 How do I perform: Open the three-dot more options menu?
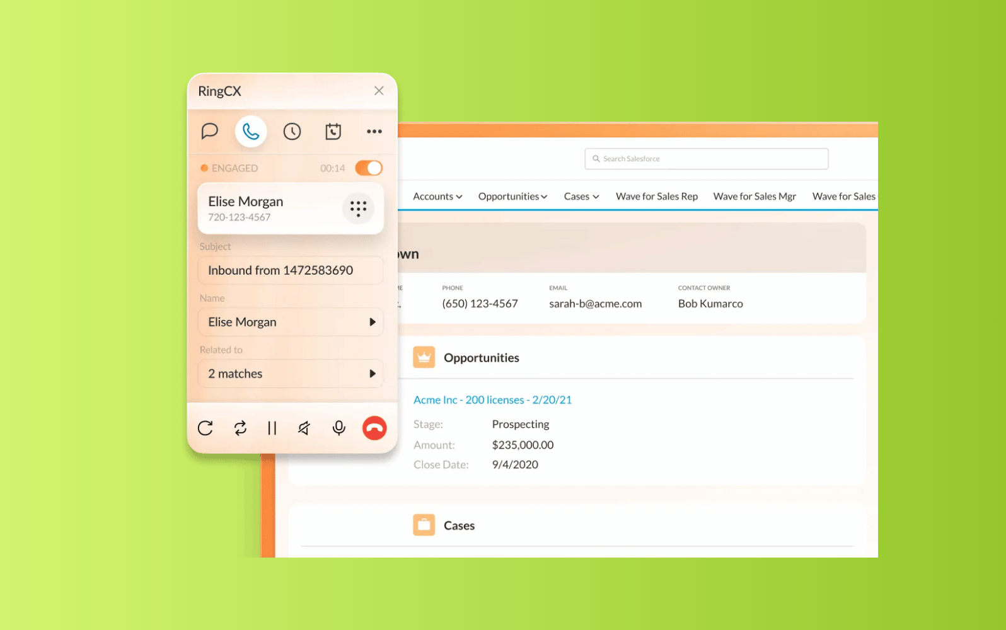[x=374, y=131]
